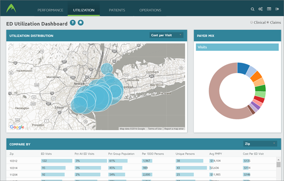Open settings gears icon in header

(x=260, y=9)
